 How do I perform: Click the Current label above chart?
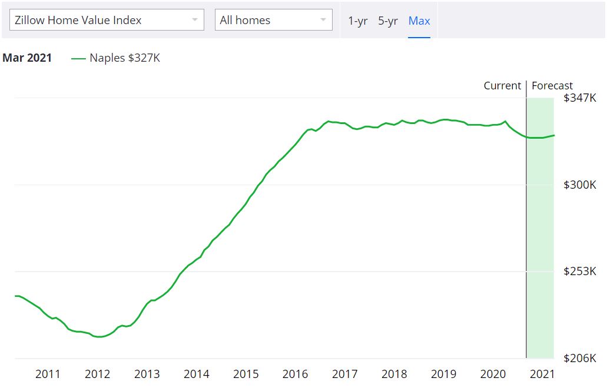coord(502,85)
